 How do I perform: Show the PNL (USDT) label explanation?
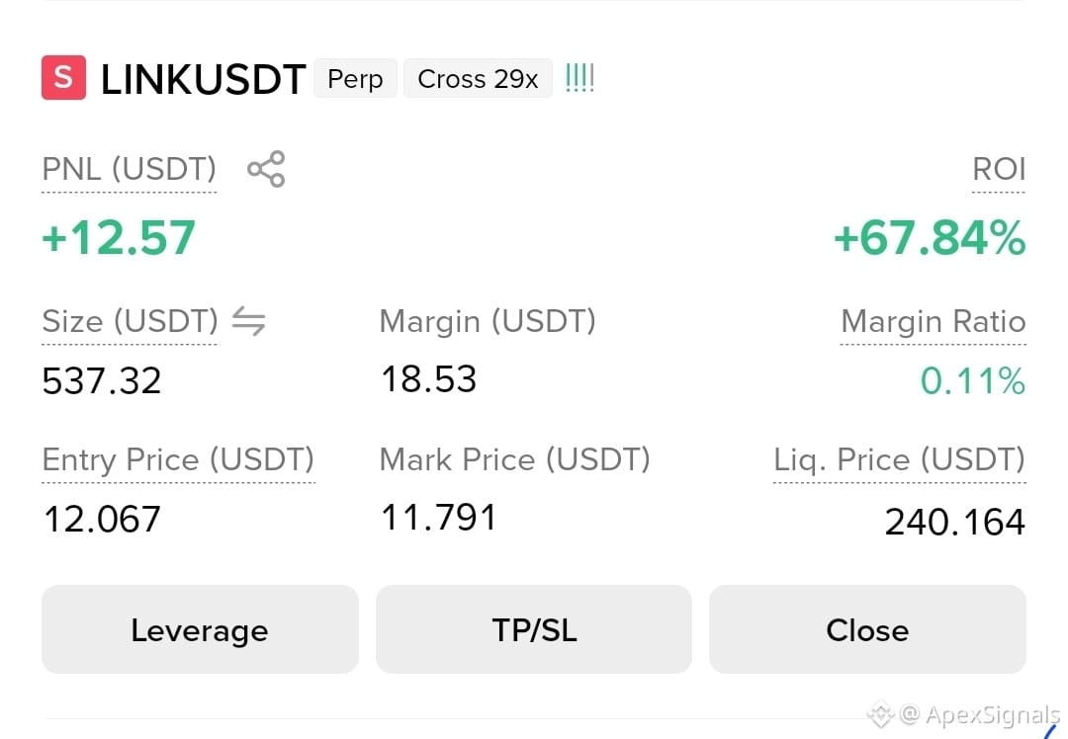tap(130, 170)
